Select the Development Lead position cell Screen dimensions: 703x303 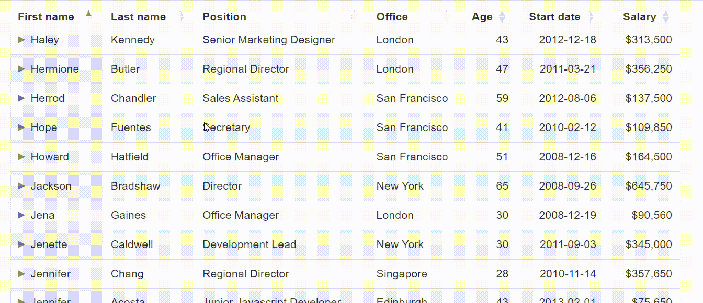tap(250, 244)
